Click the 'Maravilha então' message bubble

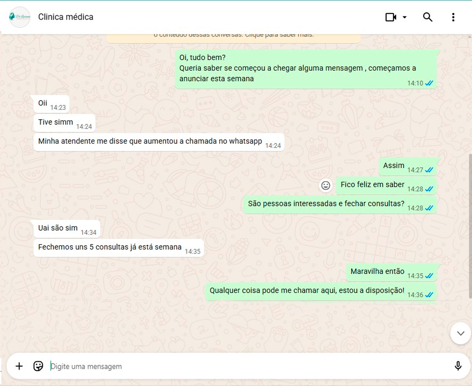(x=378, y=271)
